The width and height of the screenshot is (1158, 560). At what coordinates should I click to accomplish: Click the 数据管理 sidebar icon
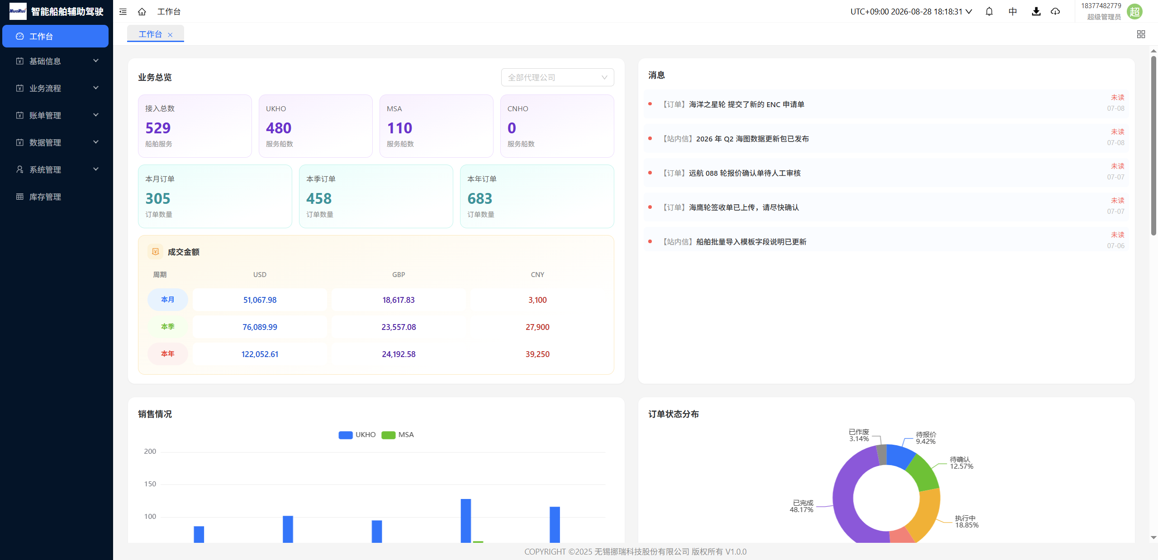20,142
